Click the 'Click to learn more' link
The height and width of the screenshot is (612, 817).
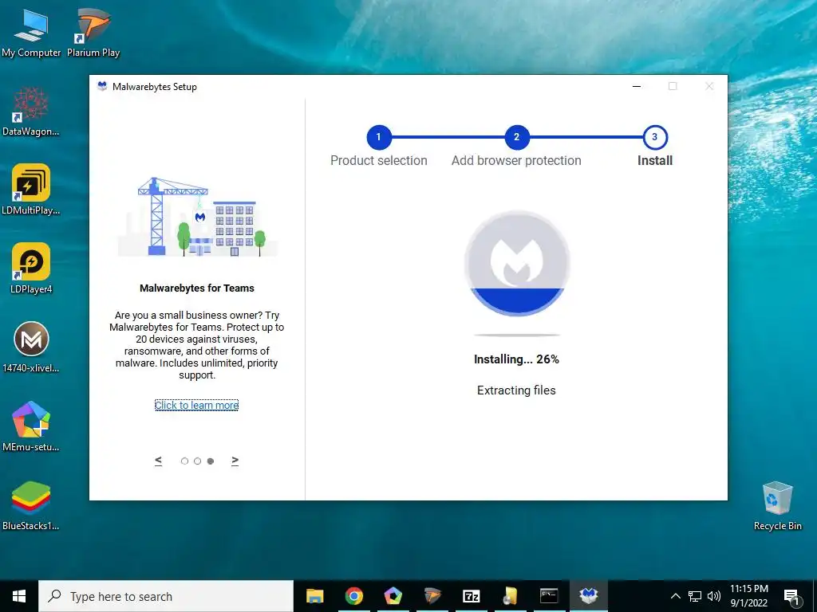[x=196, y=405]
